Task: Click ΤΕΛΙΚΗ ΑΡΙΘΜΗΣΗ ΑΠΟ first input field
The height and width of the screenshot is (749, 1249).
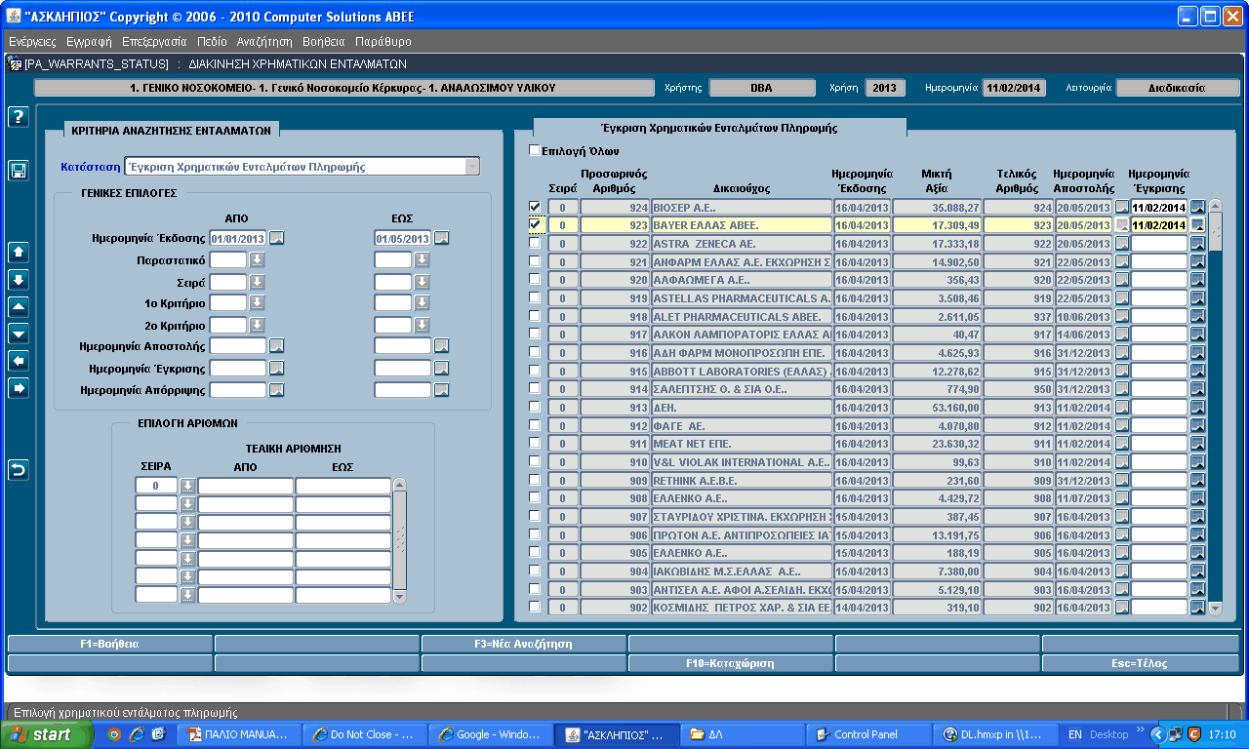Action: [245, 485]
